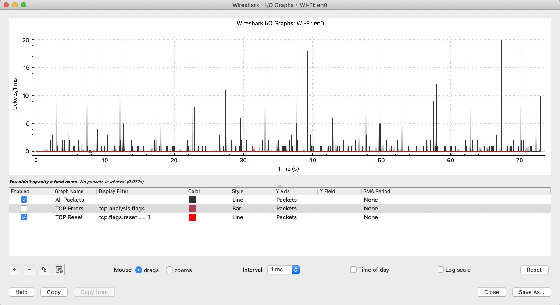Disable the All Packets graph checkbox
560x305 pixels.
click(24, 200)
